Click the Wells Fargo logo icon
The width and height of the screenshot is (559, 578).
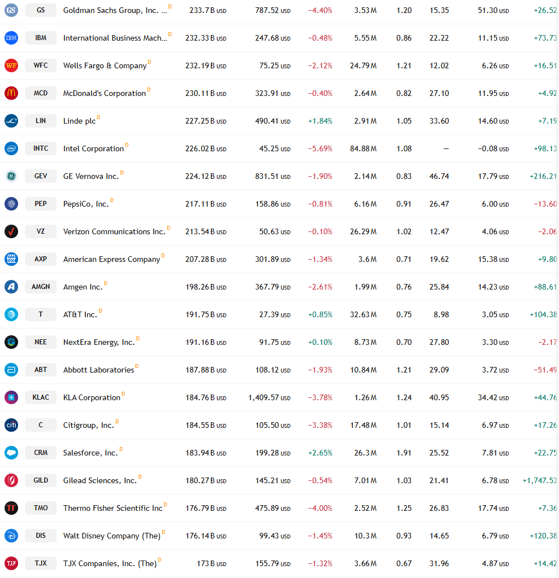[11, 65]
